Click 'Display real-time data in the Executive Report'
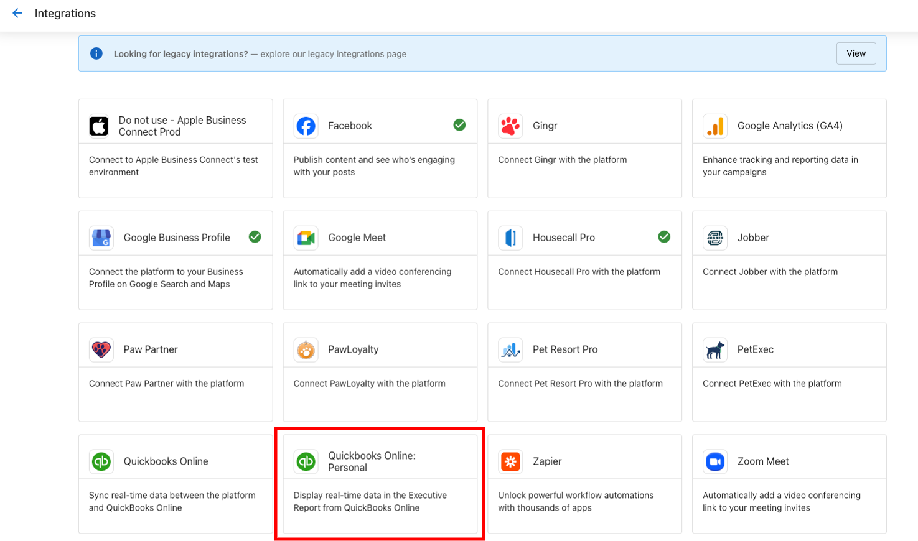 click(370, 502)
